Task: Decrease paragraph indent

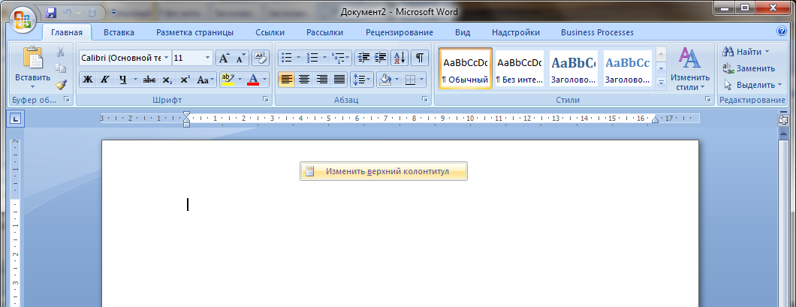Action: pyautogui.click(x=363, y=58)
